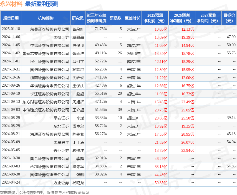Click accuracy value 71.75%

[101, 29]
